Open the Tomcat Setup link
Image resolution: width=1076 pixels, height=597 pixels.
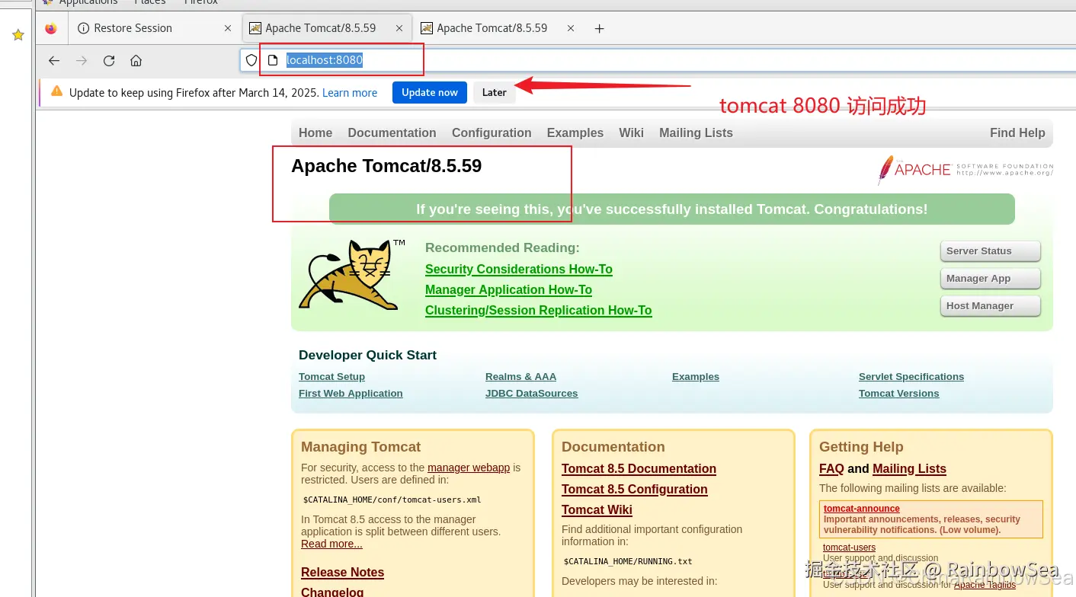click(331, 377)
